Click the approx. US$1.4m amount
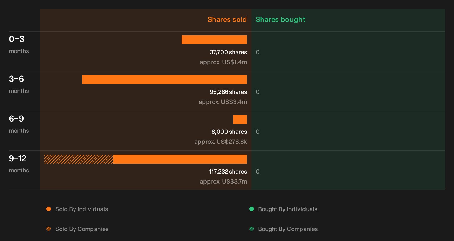The height and width of the screenshot is (241, 454). pyautogui.click(x=223, y=62)
